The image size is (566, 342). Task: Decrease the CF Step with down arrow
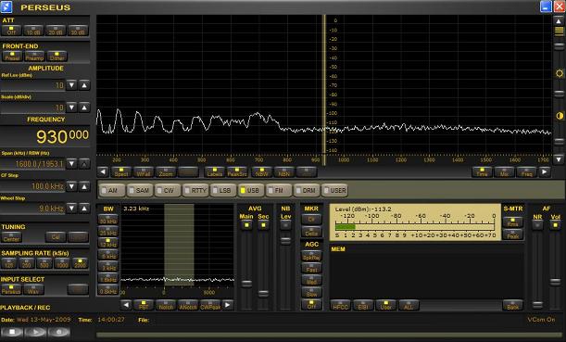[72, 186]
